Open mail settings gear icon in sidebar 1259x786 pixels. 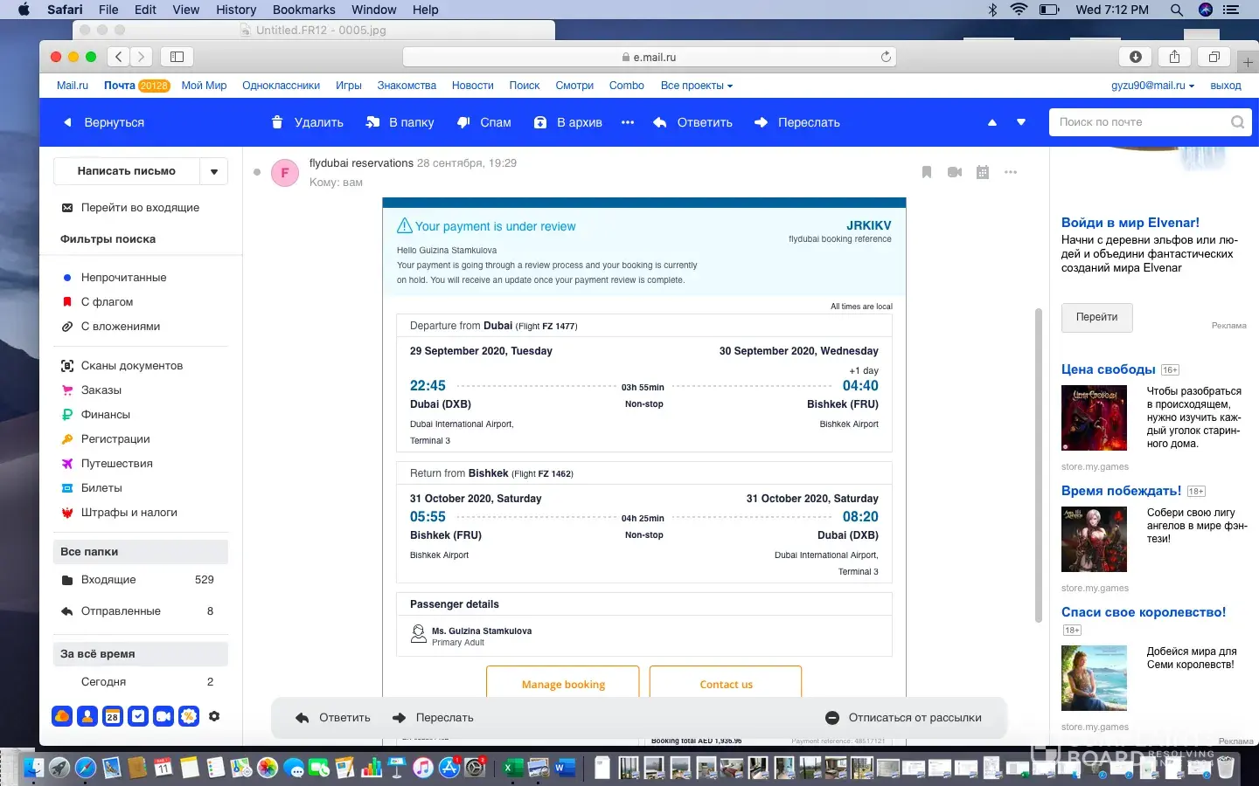coord(214,716)
